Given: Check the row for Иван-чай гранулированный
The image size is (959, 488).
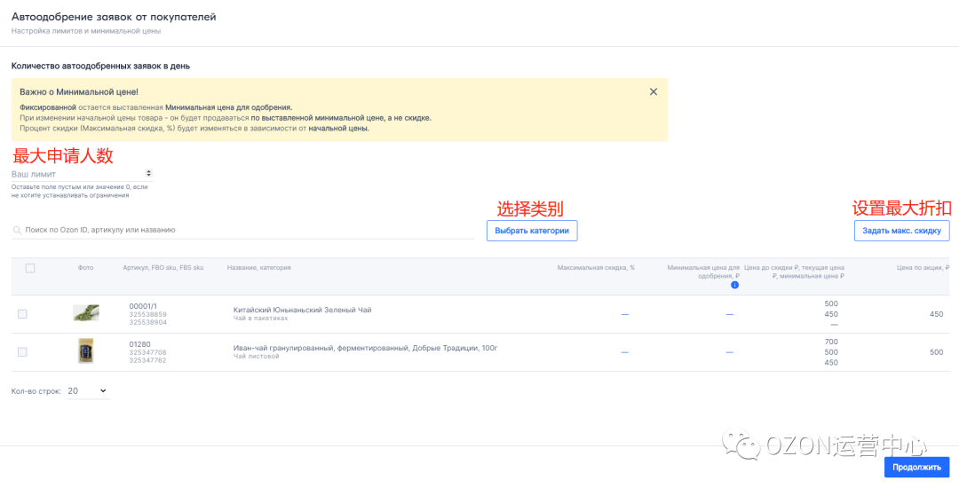Looking at the screenshot, I should (22, 351).
